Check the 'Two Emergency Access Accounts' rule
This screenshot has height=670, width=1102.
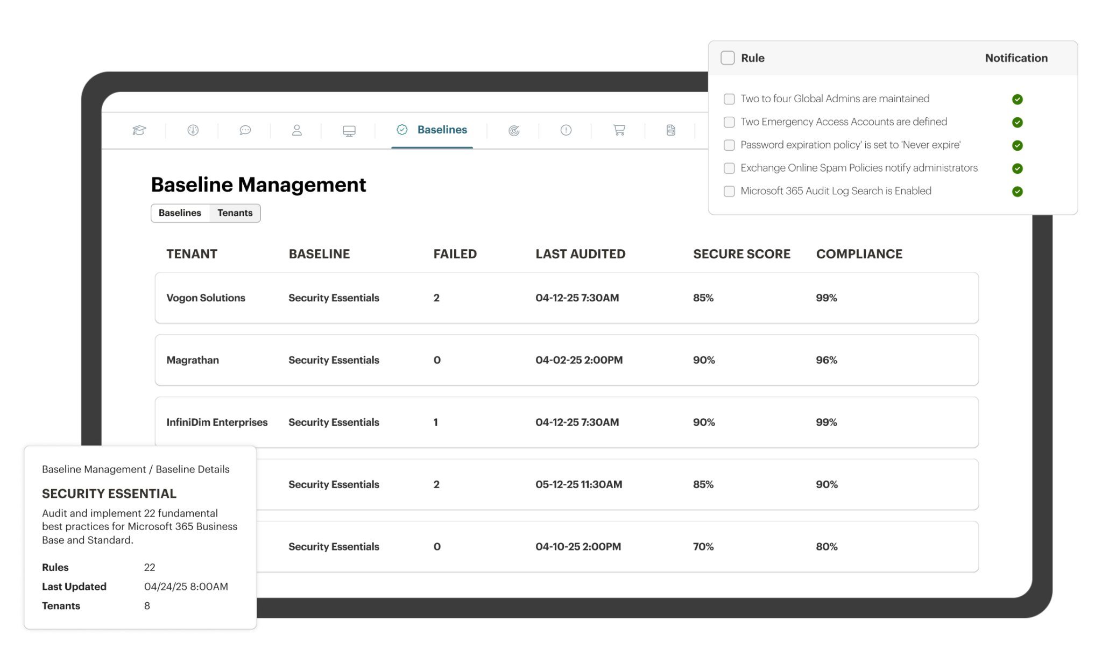(729, 122)
